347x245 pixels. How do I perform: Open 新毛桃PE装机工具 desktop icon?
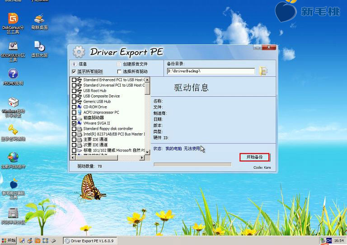pos(13,188)
